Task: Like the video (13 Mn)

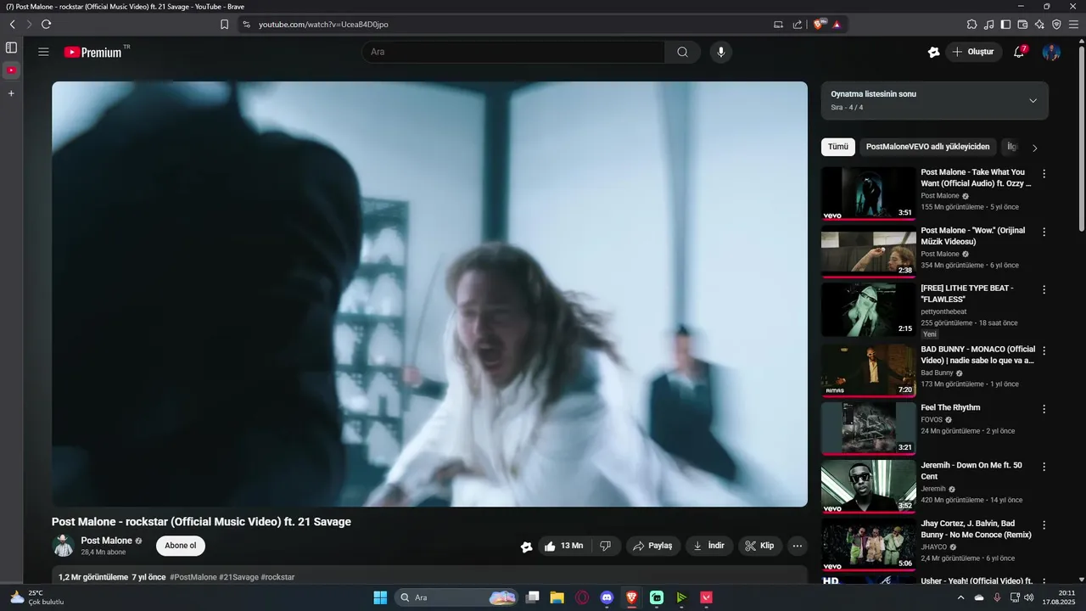Action: [x=563, y=546]
